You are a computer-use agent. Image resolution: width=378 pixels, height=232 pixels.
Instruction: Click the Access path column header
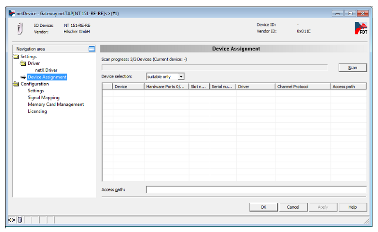pyautogui.click(x=348, y=86)
